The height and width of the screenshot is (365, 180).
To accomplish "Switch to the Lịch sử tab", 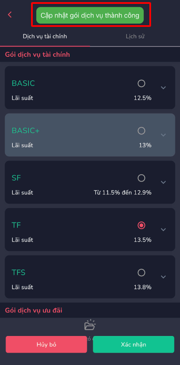I will [x=135, y=37].
